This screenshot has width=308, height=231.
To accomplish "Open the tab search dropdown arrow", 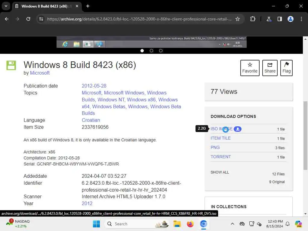I will pyautogui.click(x=6, y=6).
